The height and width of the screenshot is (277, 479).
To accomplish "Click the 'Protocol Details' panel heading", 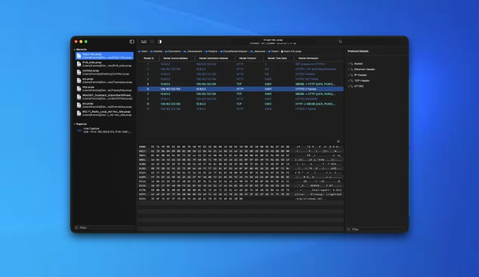I will click(358, 52).
